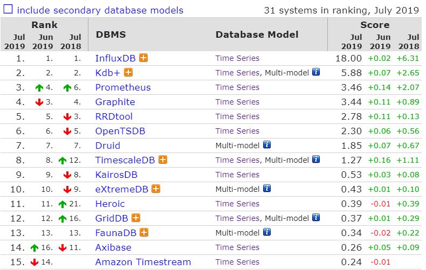Enable include secondary database models checkbox
426x270 pixels.
click(x=8, y=9)
